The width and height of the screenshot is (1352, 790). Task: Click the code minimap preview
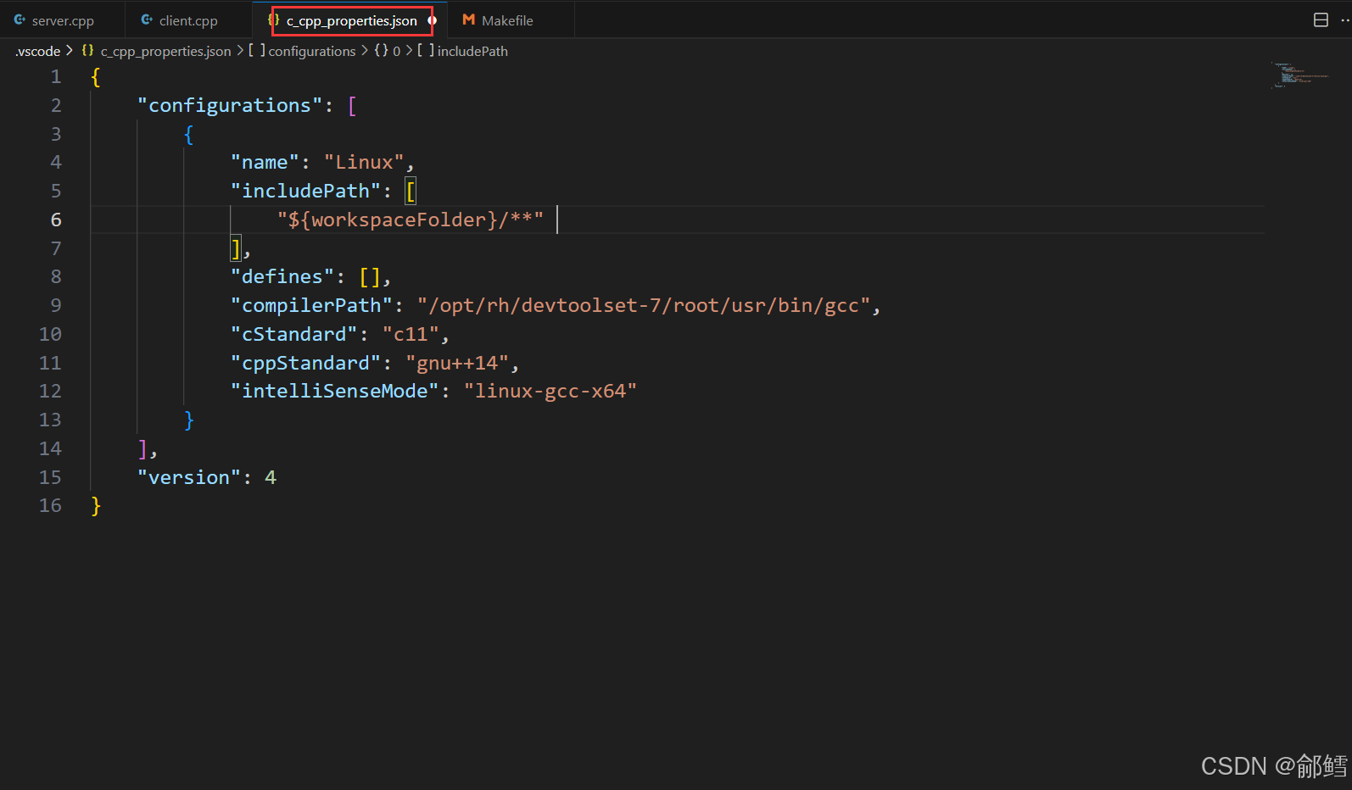(x=1299, y=75)
